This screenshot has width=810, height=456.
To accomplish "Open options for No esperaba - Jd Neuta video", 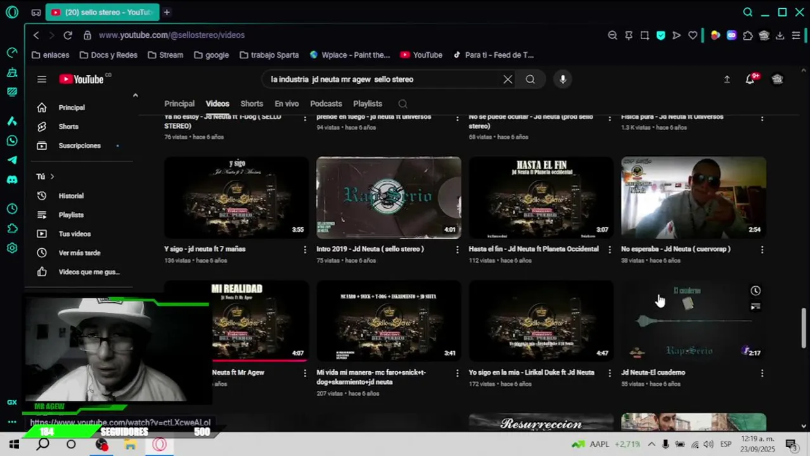I will (762, 250).
